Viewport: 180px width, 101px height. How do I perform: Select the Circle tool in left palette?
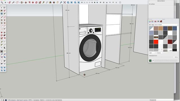[2, 23]
